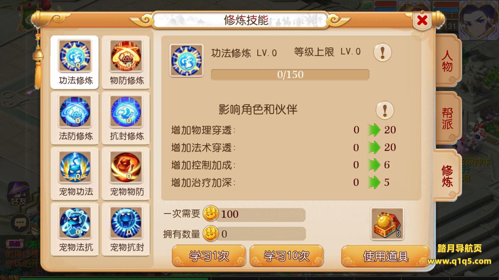Show info for 影响角色和伙伴 section
Viewport: 499px width, 280px height.
385,110
